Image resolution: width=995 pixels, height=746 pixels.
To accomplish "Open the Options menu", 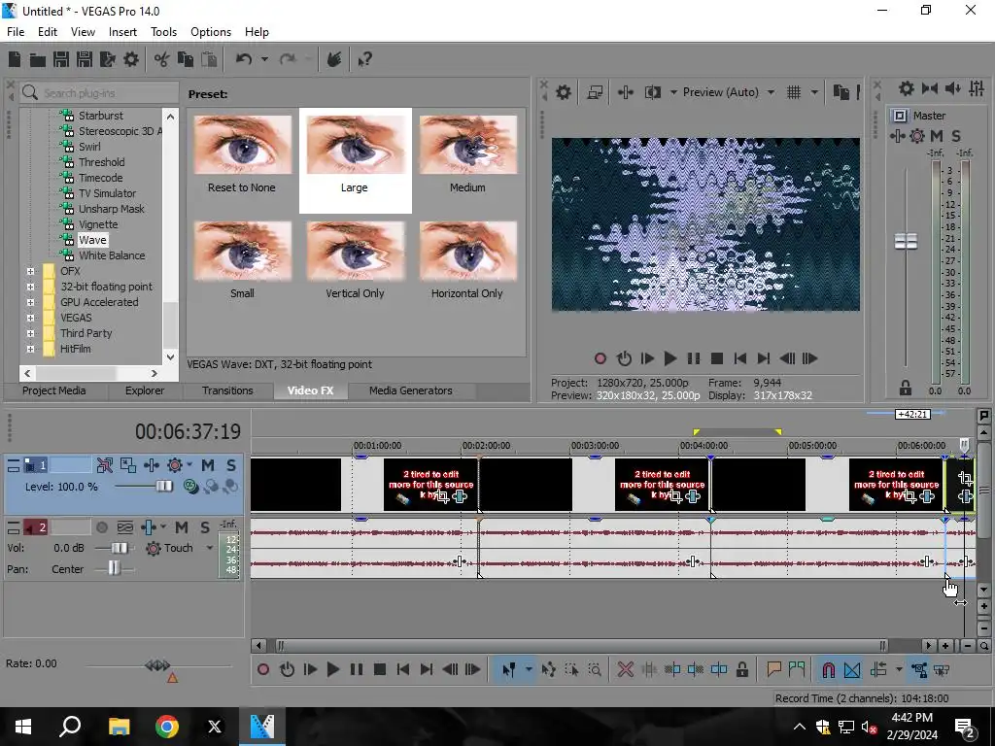I will [211, 32].
